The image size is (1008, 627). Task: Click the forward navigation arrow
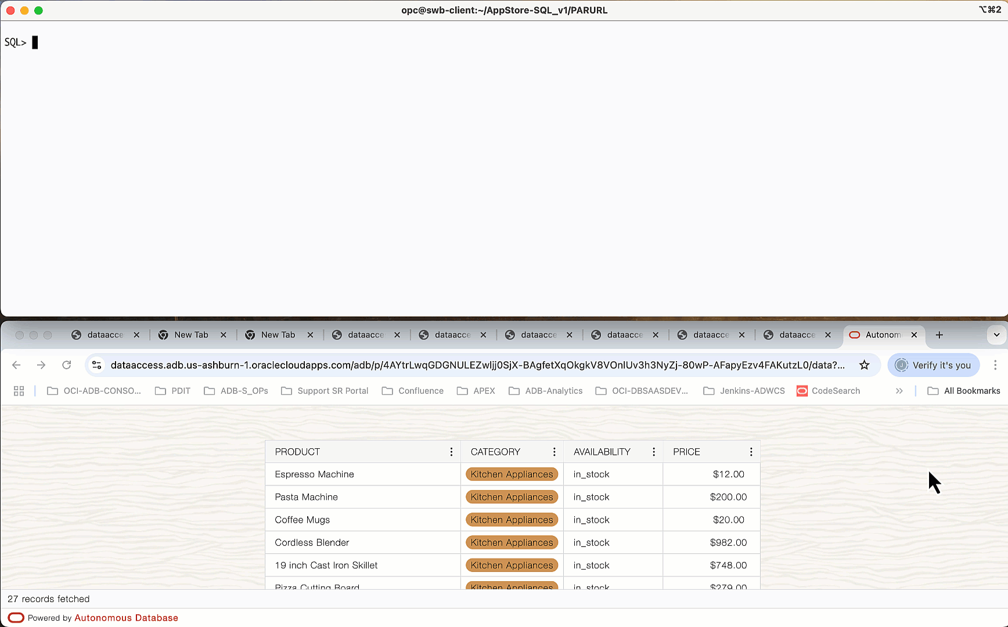point(41,365)
